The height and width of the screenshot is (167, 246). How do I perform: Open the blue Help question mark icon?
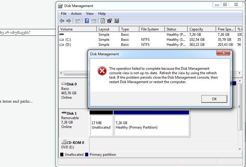(x=87, y=21)
